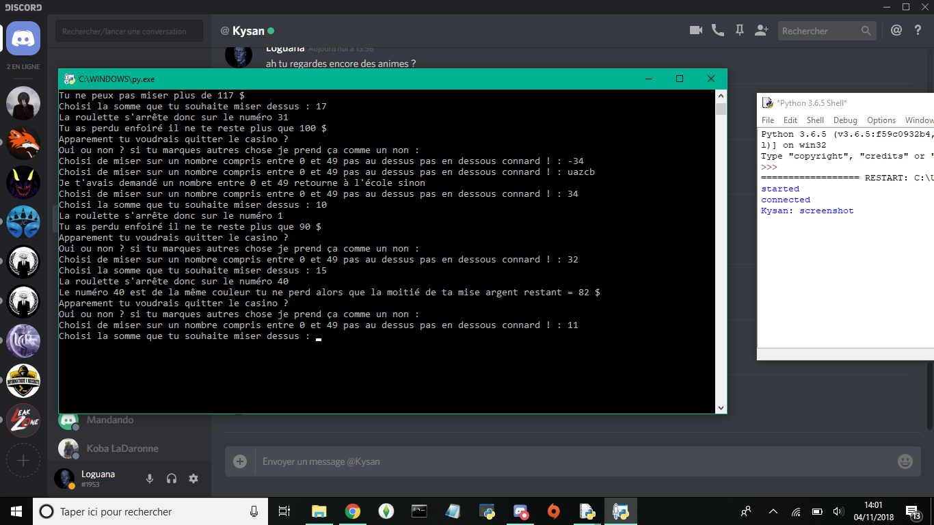The width and height of the screenshot is (934, 525).
Task: Open Windows Start menu
Action: tap(16, 511)
